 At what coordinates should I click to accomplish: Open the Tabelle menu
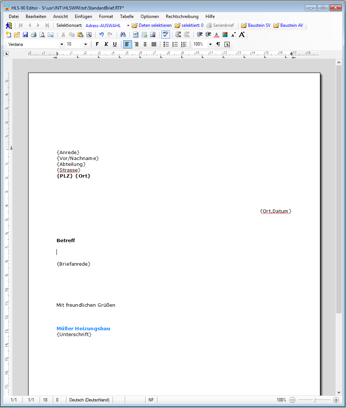(x=127, y=17)
